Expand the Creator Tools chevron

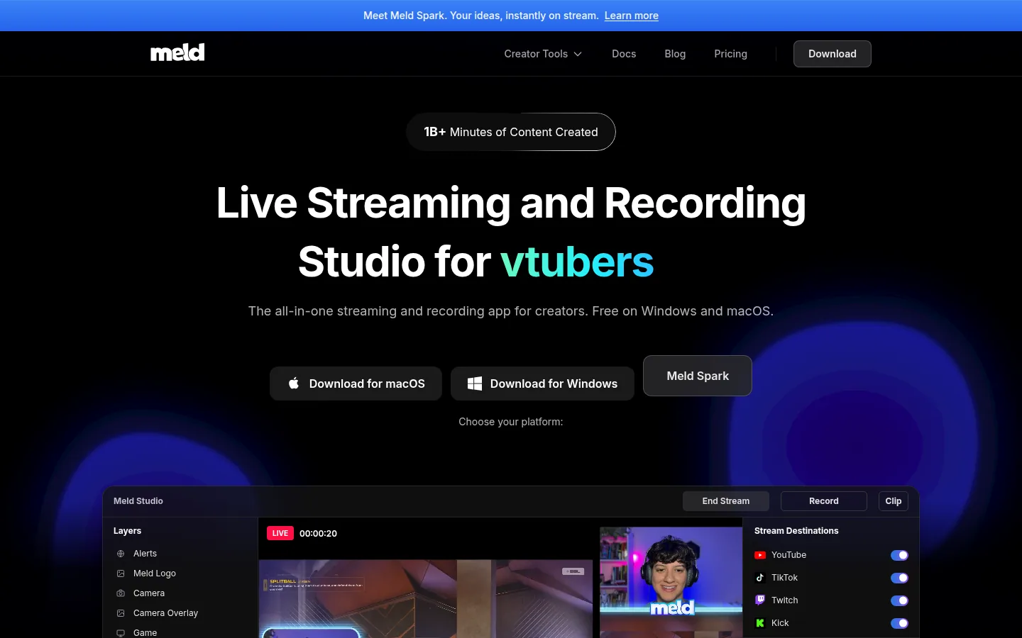click(578, 54)
